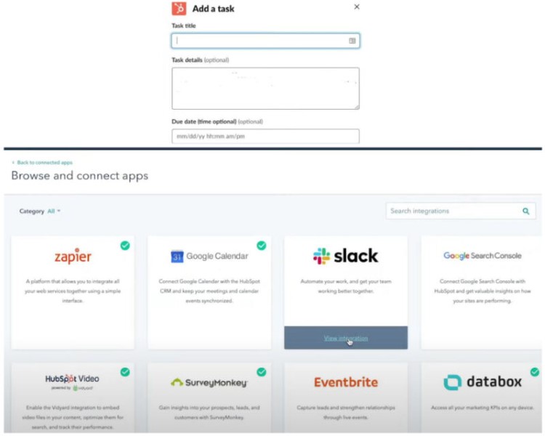Click the Slack logo
This screenshot has height=436, width=545.
point(345,257)
